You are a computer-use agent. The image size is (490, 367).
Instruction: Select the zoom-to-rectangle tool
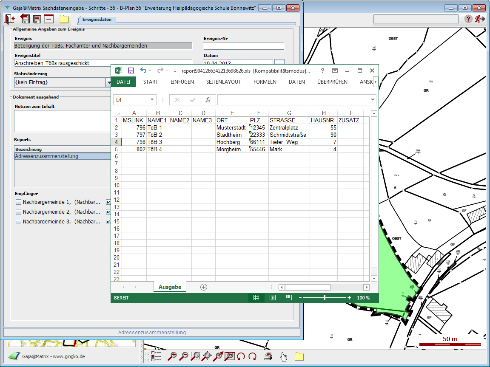pos(196,356)
